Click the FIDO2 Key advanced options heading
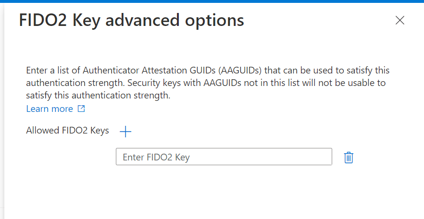424x219 pixels. tap(131, 20)
